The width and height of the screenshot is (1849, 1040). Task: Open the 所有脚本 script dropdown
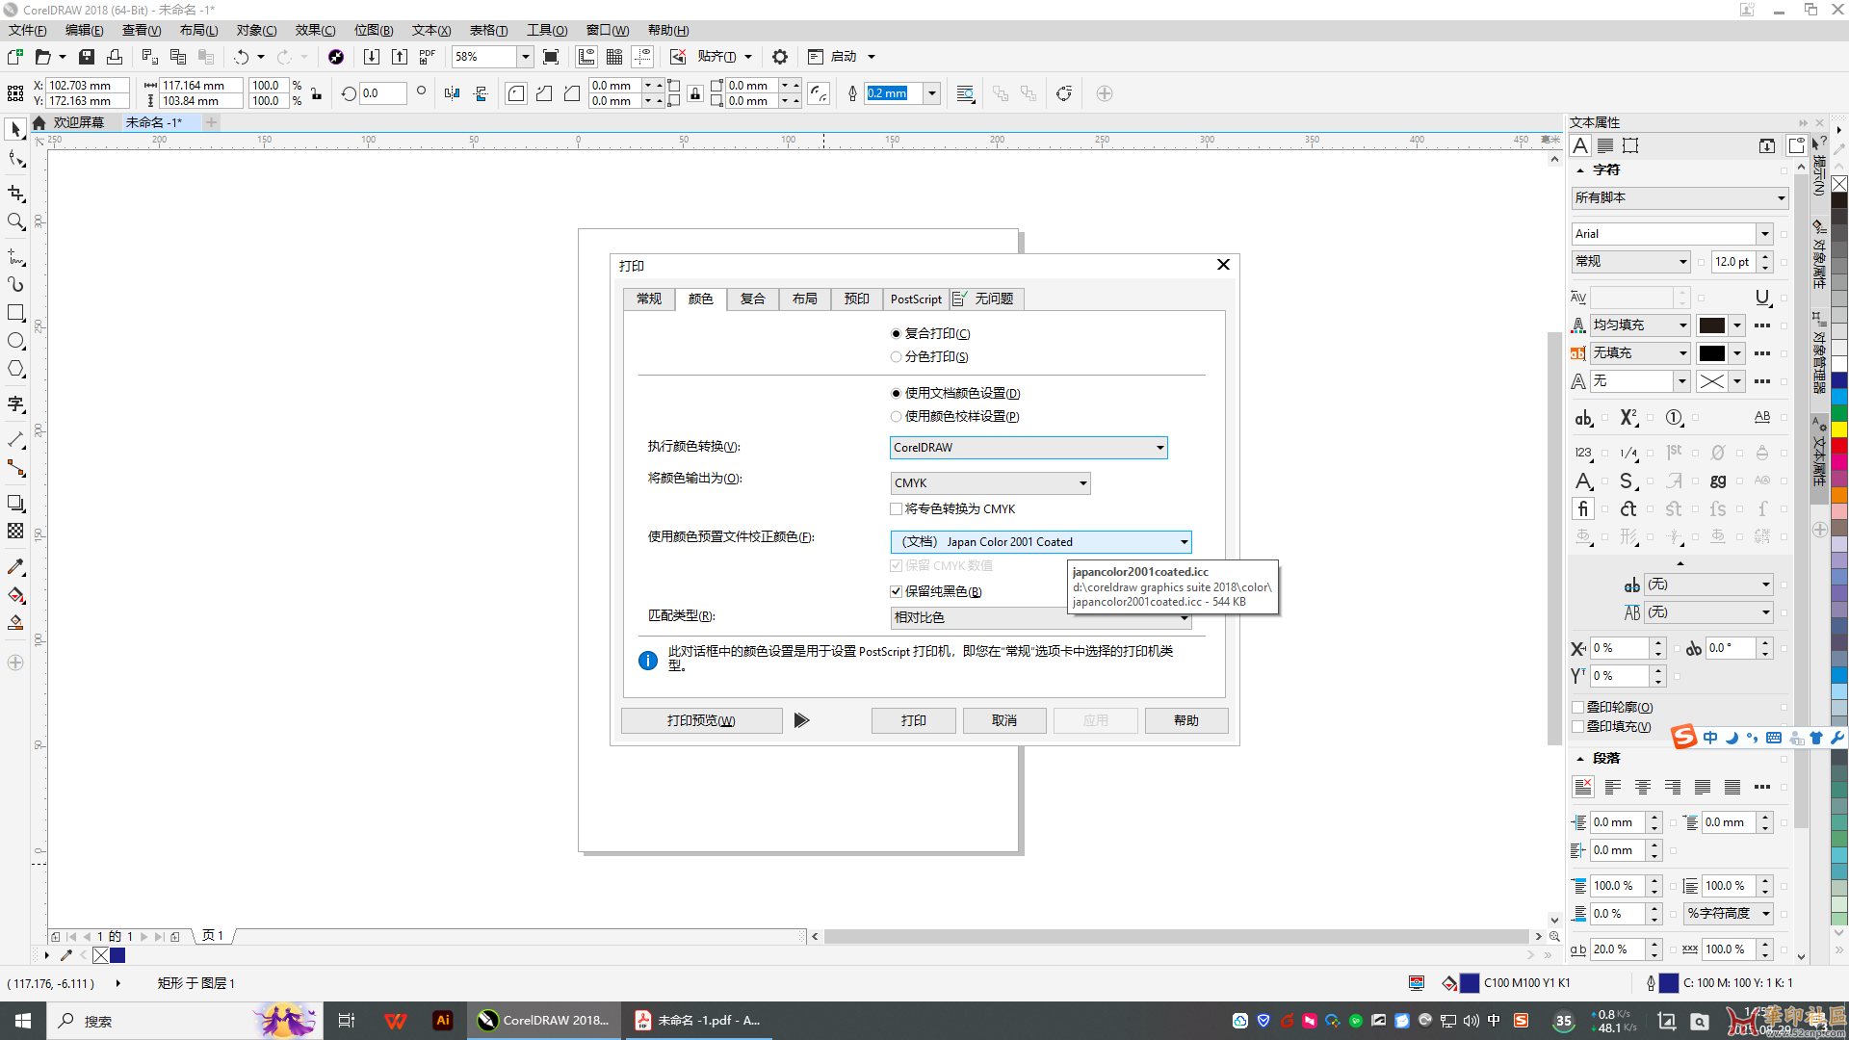[1680, 197]
